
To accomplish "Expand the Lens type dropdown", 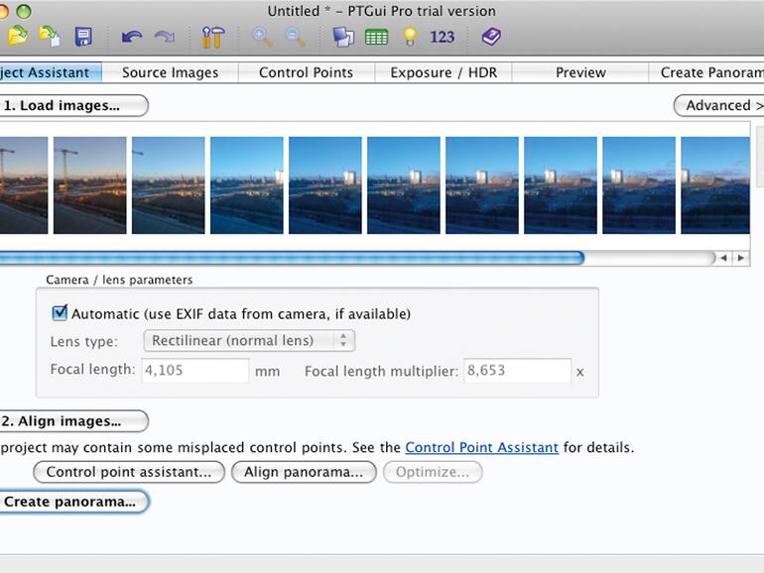I will tap(249, 341).
